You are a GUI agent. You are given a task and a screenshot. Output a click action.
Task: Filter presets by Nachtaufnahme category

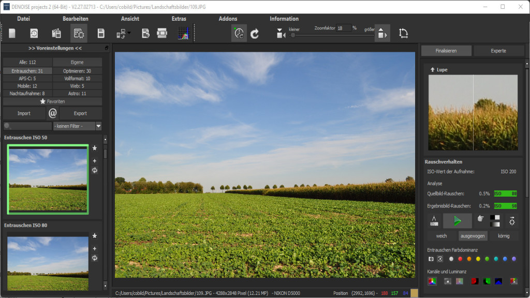(27, 94)
